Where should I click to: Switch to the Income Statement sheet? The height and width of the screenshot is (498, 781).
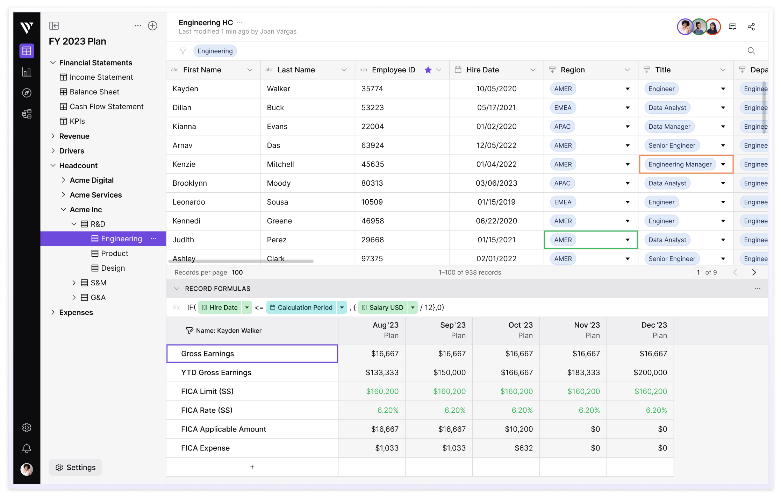(x=101, y=77)
